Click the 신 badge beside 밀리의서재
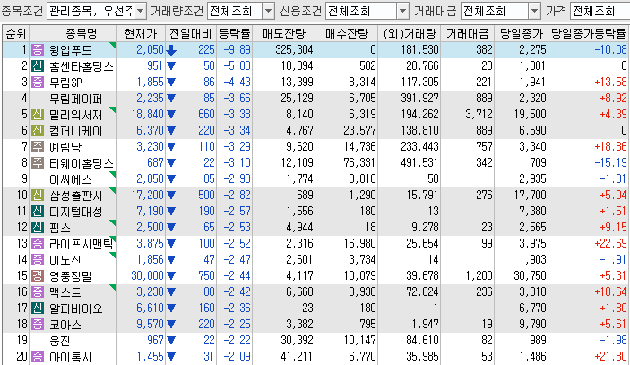 click(38, 115)
